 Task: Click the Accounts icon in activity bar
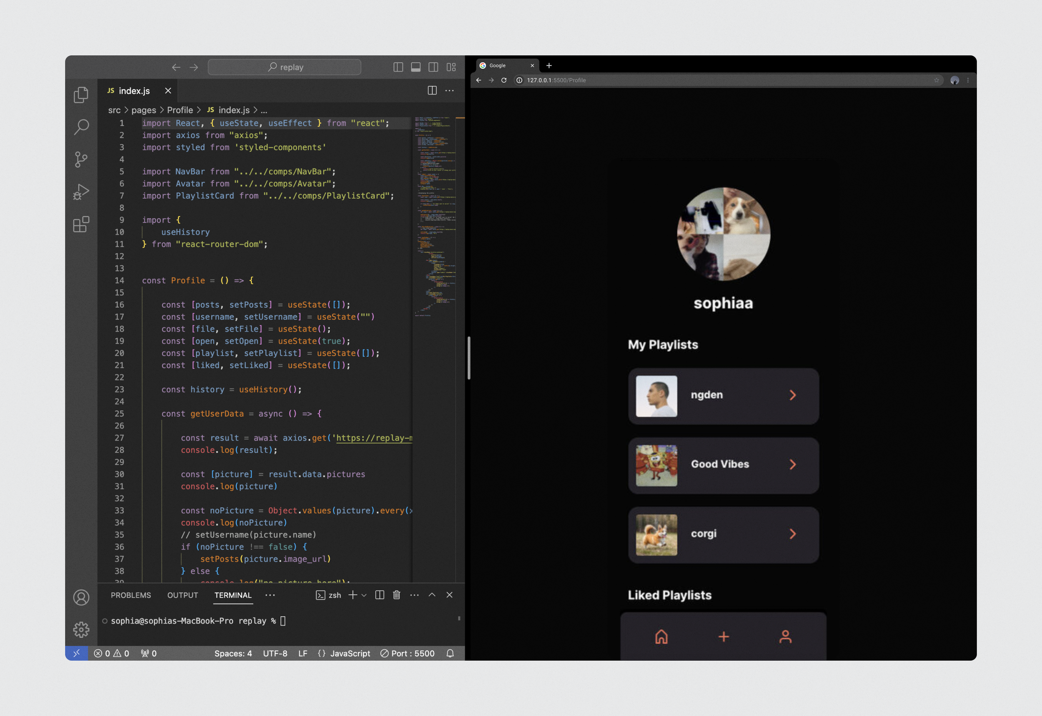tap(81, 598)
